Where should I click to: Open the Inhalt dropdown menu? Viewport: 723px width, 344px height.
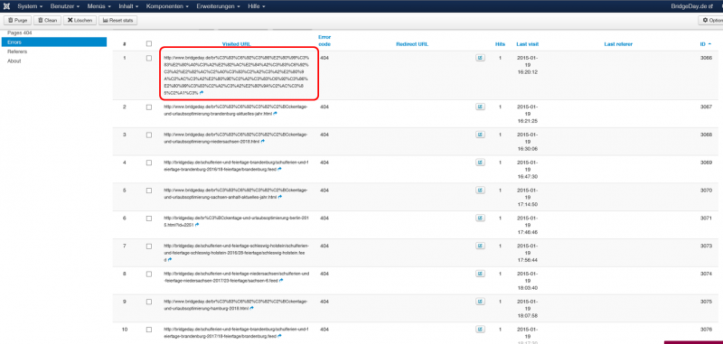pyautogui.click(x=128, y=6)
